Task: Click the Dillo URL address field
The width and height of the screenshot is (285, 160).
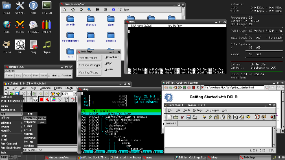Action: (234, 88)
